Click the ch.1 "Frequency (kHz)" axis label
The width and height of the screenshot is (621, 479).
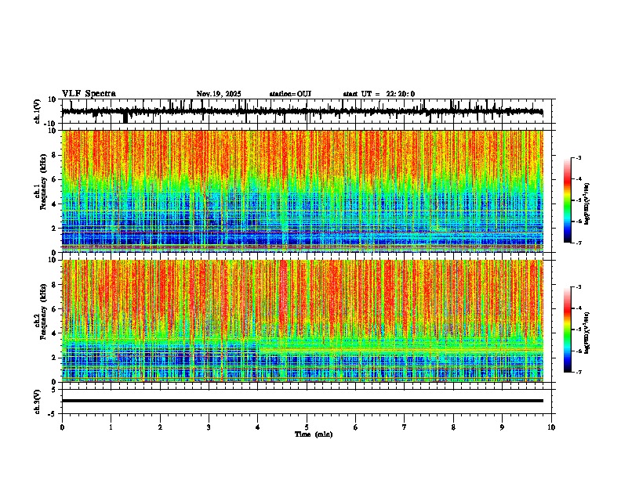(43, 182)
